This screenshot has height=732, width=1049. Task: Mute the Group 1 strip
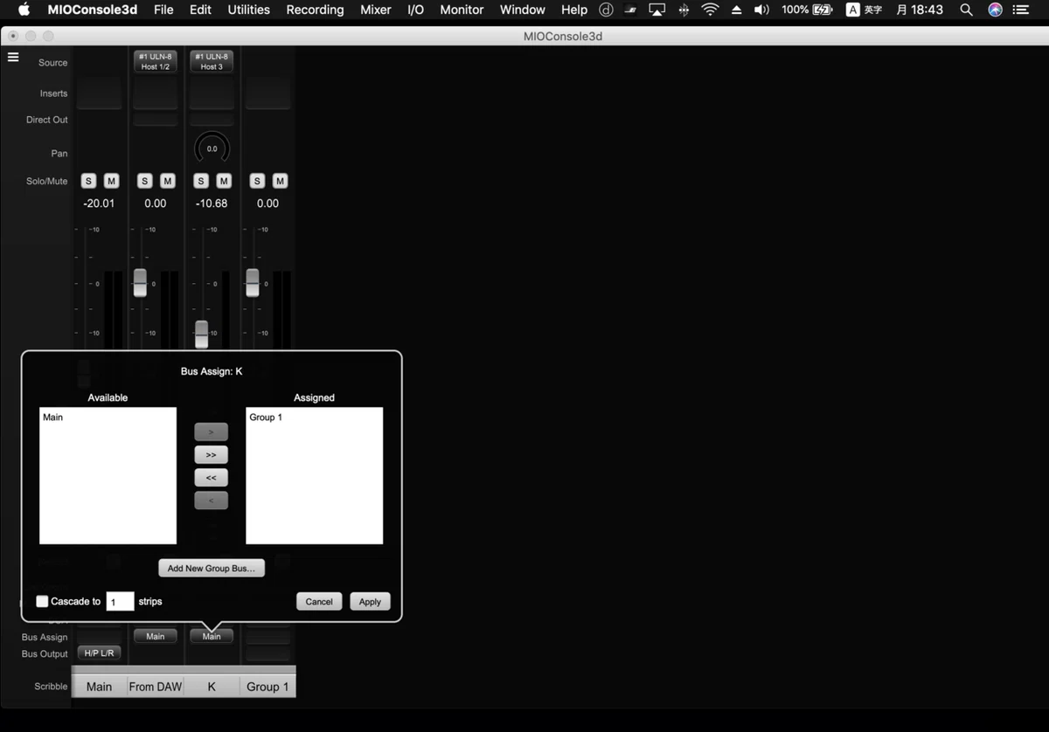pyautogui.click(x=280, y=181)
